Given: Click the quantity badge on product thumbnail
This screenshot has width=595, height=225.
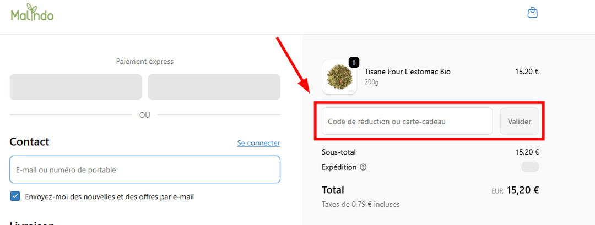Looking at the screenshot, I should (x=354, y=62).
